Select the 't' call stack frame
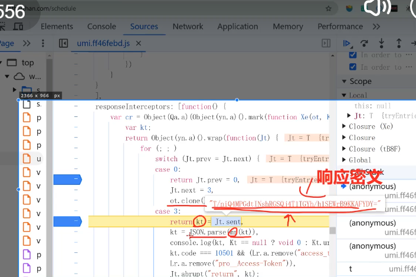 click(351, 269)
